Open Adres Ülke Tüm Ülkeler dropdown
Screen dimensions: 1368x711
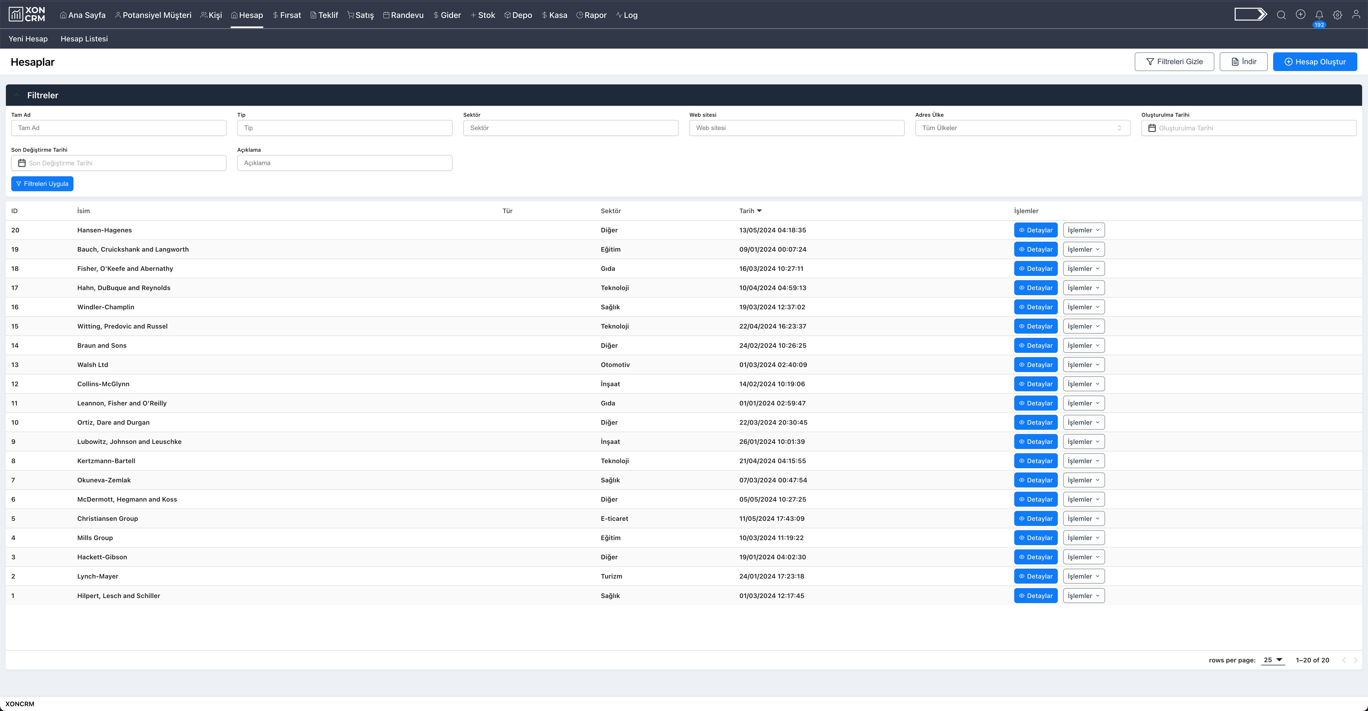(1022, 128)
